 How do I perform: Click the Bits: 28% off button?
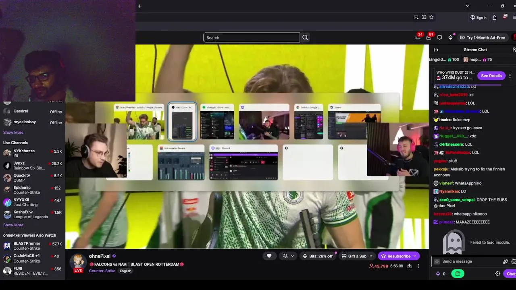click(318, 256)
